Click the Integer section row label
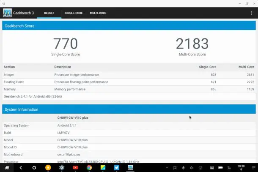 9,75
